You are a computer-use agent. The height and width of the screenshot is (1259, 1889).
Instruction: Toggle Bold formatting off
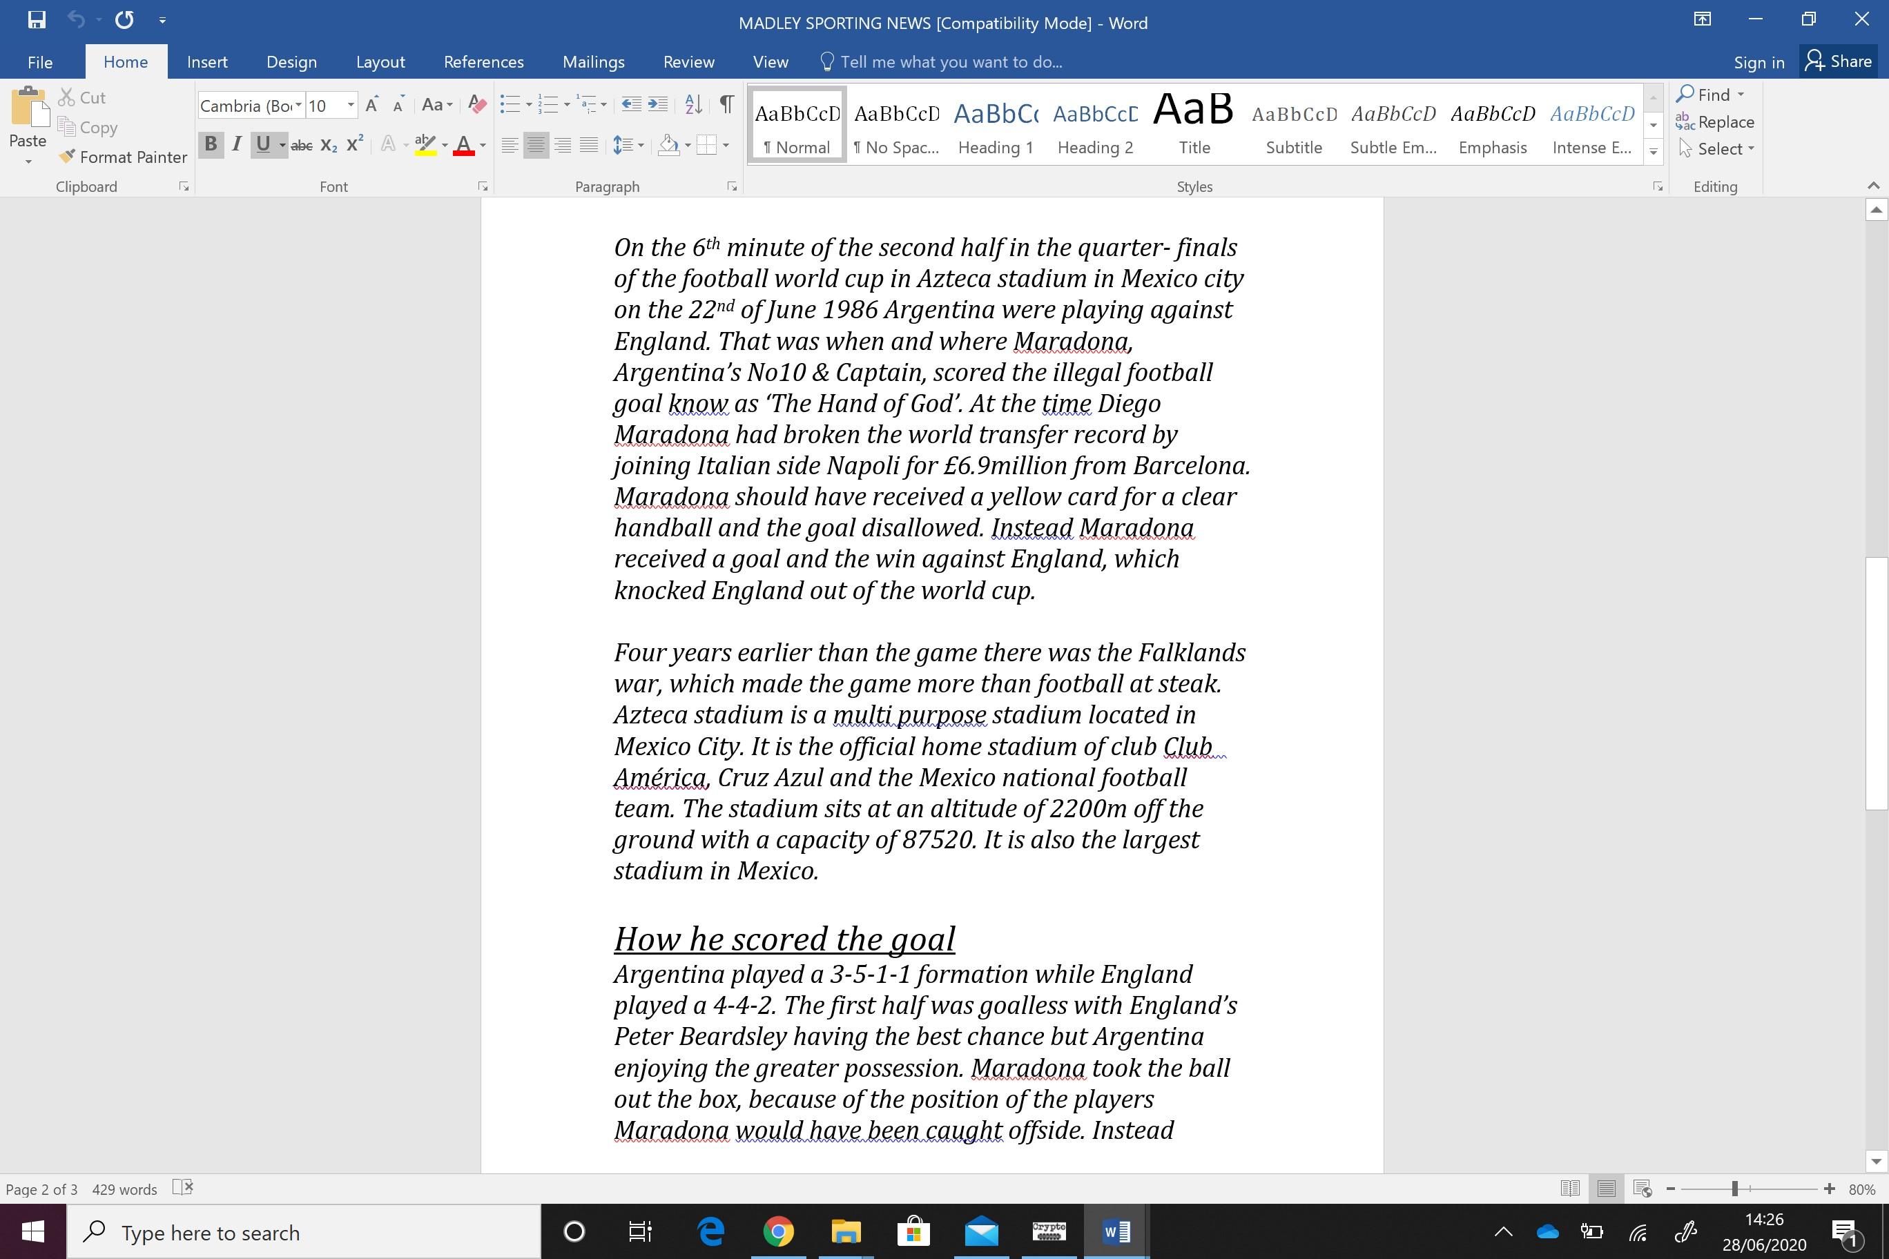(211, 144)
